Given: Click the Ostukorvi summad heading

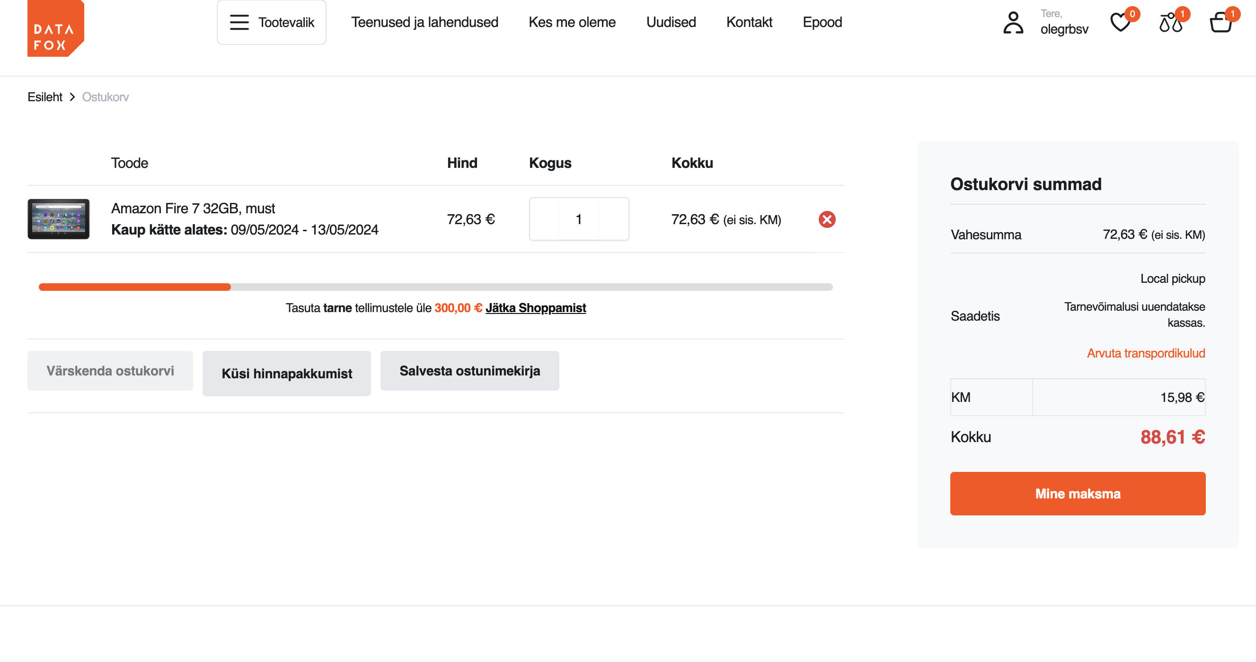Looking at the screenshot, I should tap(1026, 184).
